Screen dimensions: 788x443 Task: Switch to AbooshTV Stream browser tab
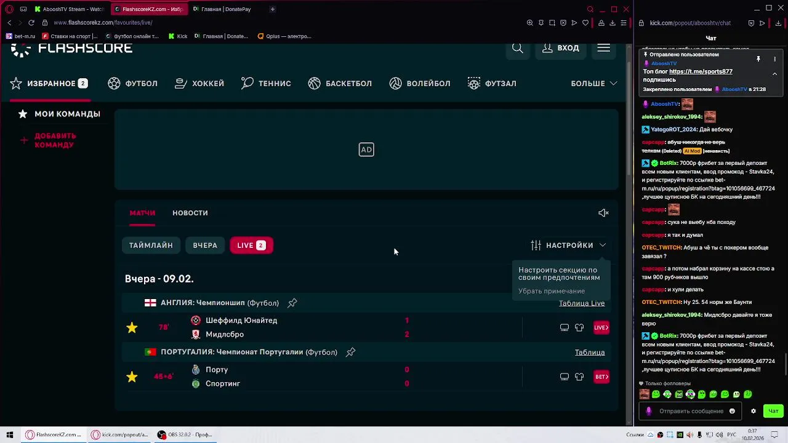(x=70, y=9)
